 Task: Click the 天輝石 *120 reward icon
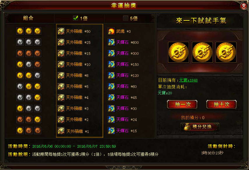pos(111,75)
